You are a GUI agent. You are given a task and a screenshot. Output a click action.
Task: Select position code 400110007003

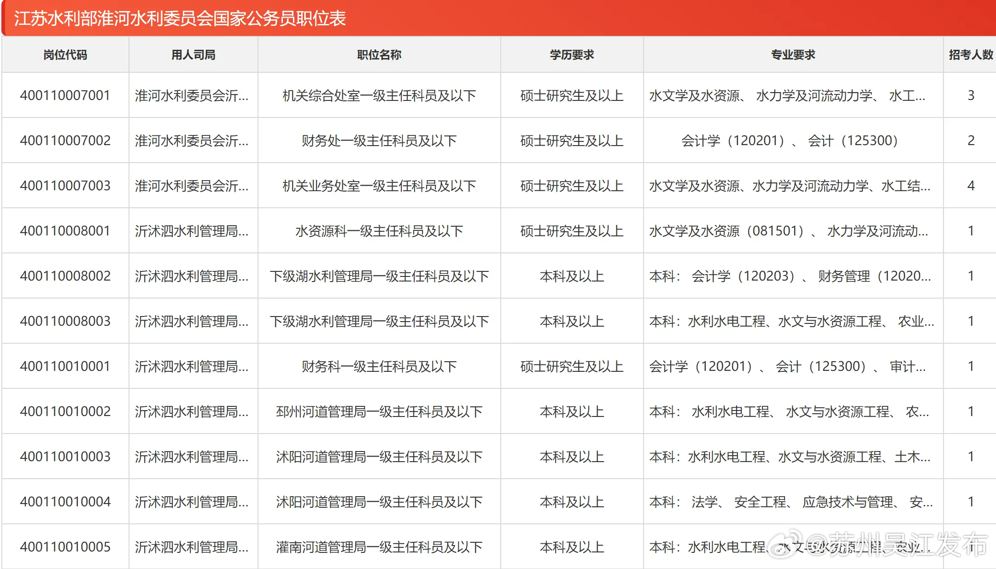(x=65, y=186)
